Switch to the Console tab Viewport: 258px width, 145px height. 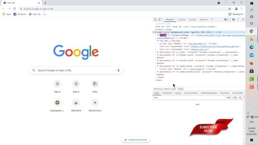181,20
